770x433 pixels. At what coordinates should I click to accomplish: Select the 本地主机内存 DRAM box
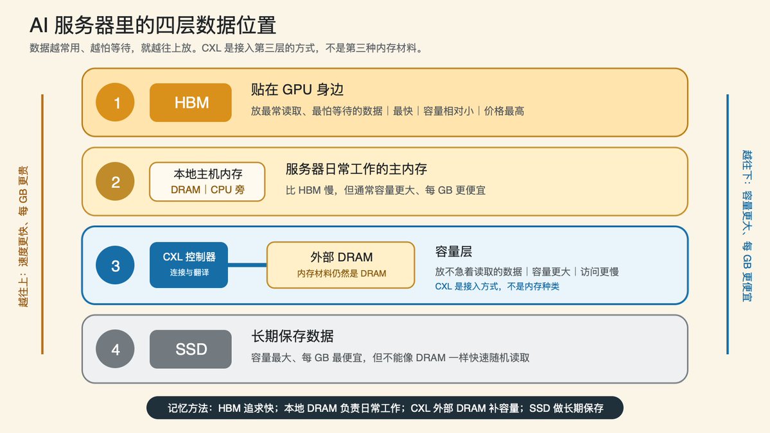tap(207, 182)
